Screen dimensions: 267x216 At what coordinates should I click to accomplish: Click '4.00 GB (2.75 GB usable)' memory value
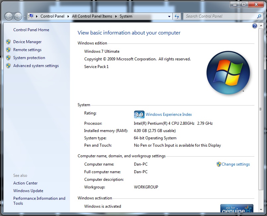pos(155,131)
